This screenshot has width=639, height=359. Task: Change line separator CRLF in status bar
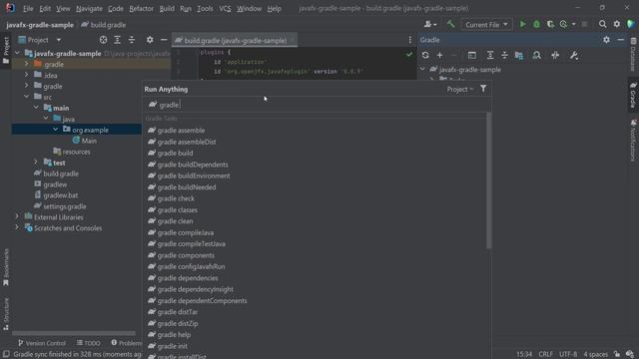(546, 354)
